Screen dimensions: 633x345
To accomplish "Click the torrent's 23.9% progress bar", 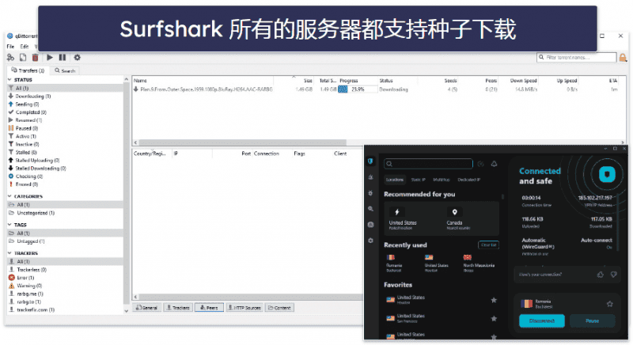I will tap(358, 89).
